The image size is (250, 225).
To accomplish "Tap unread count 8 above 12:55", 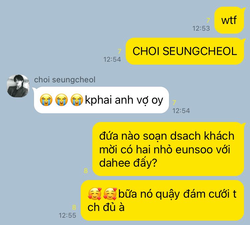I will (x=74, y=207).
